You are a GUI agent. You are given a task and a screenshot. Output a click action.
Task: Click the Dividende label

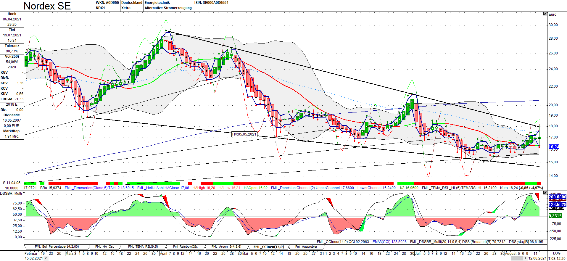(x=12, y=115)
